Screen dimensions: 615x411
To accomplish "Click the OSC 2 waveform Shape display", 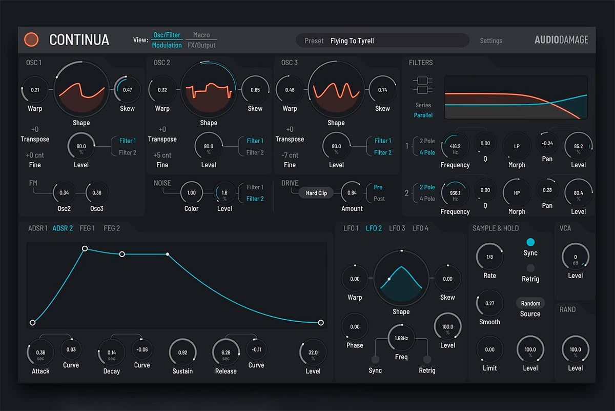I will click(x=209, y=89).
